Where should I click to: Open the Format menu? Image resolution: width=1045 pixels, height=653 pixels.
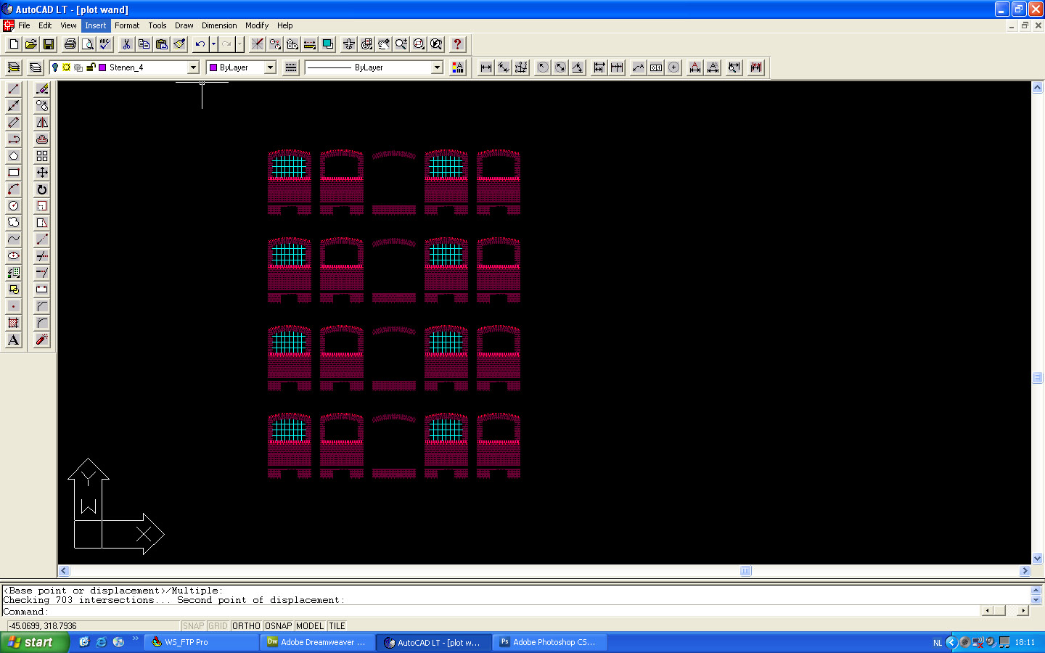coord(127,25)
